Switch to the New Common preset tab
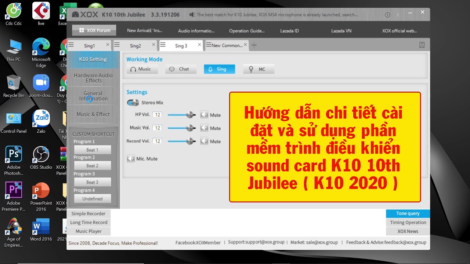 (227, 45)
